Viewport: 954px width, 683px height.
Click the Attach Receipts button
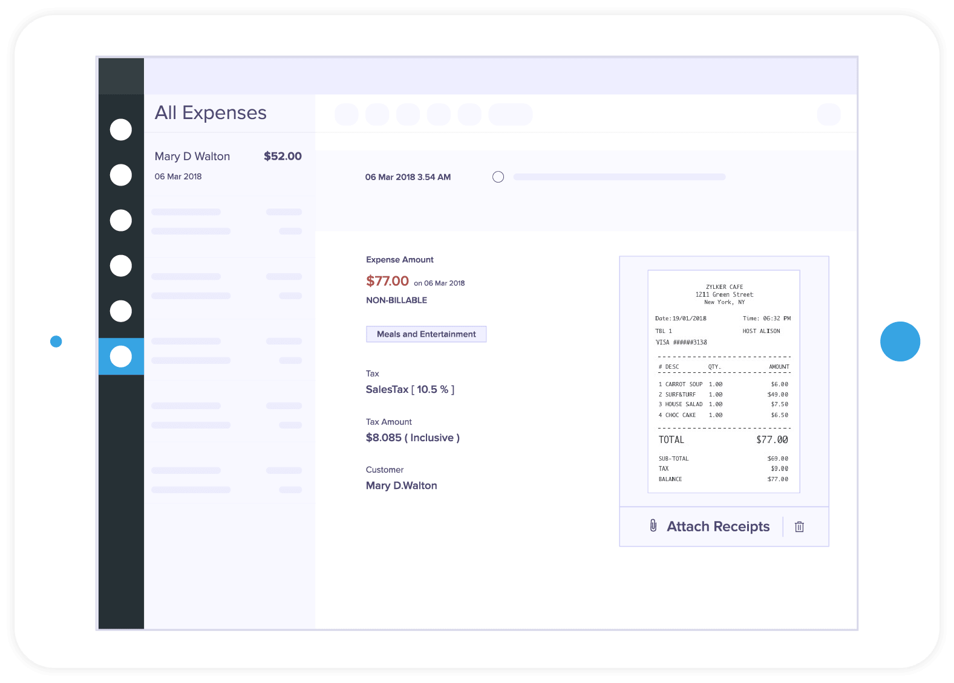click(718, 526)
